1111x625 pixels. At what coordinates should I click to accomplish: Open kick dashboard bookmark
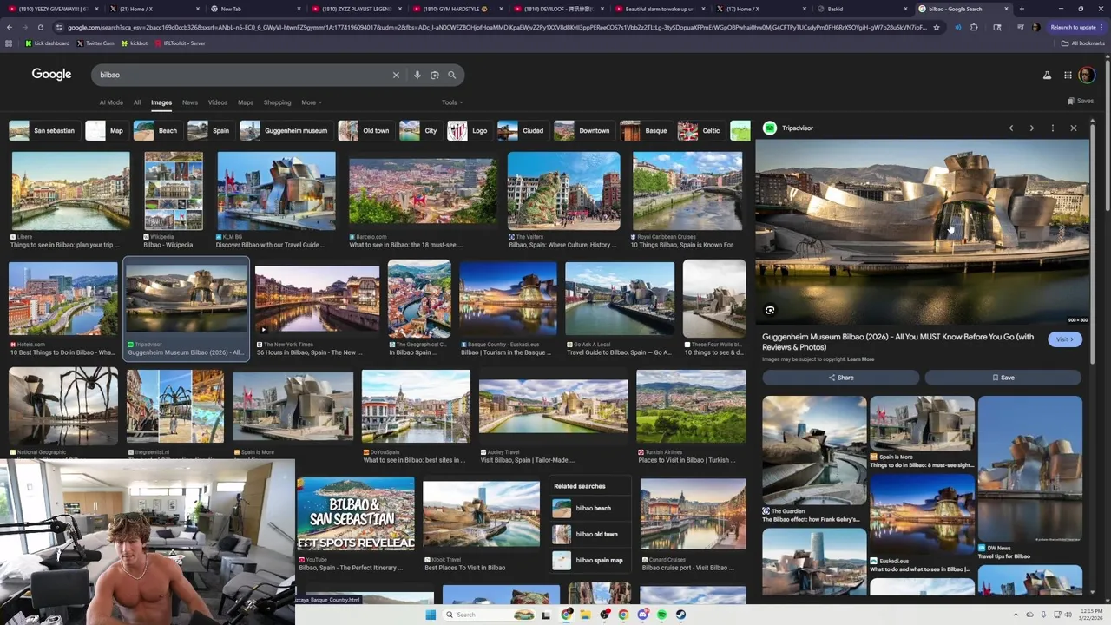coord(47,43)
